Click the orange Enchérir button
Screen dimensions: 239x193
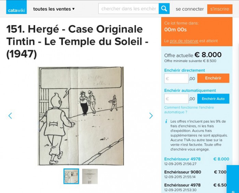pyautogui.click(x=213, y=78)
